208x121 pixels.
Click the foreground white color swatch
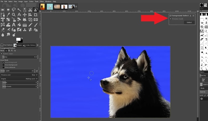click(18, 39)
